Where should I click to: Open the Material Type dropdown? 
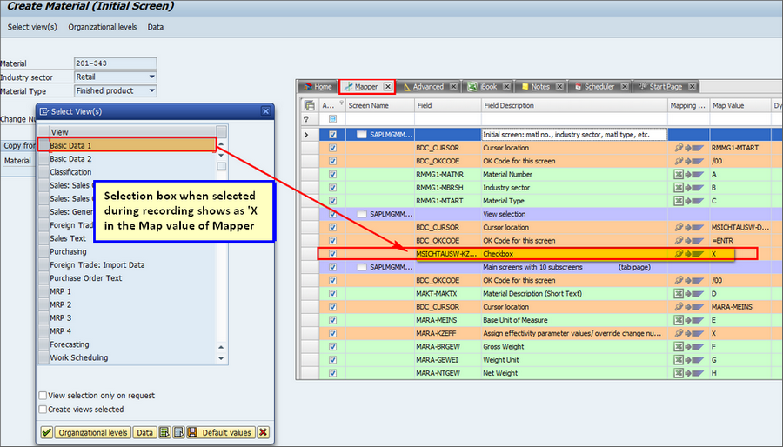pyautogui.click(x=151, y=90)
